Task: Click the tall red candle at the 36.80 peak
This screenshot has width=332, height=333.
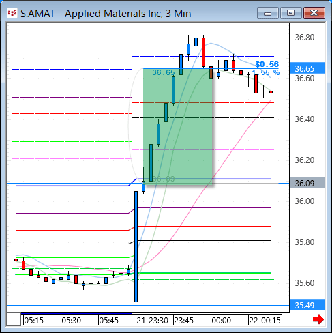Action: pyautogui.click(x=203, y=53)
